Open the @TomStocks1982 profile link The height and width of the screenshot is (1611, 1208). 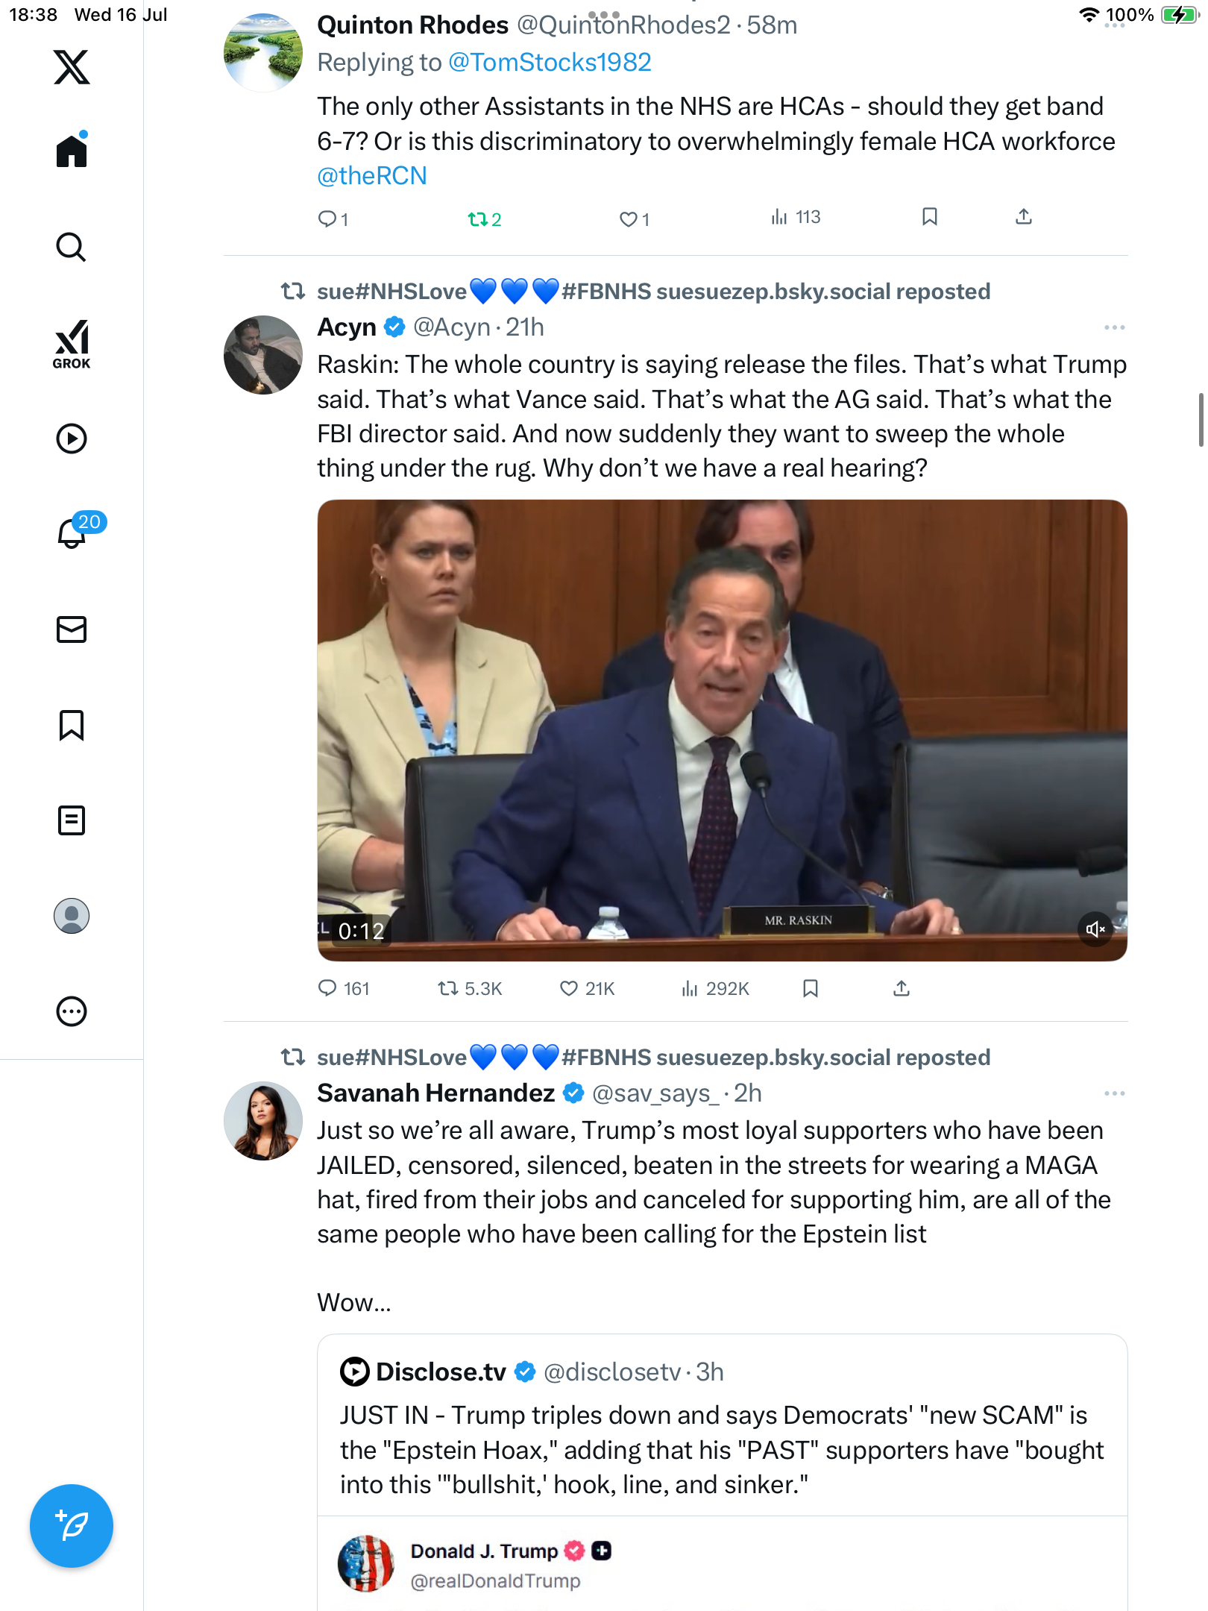[550, 63]
